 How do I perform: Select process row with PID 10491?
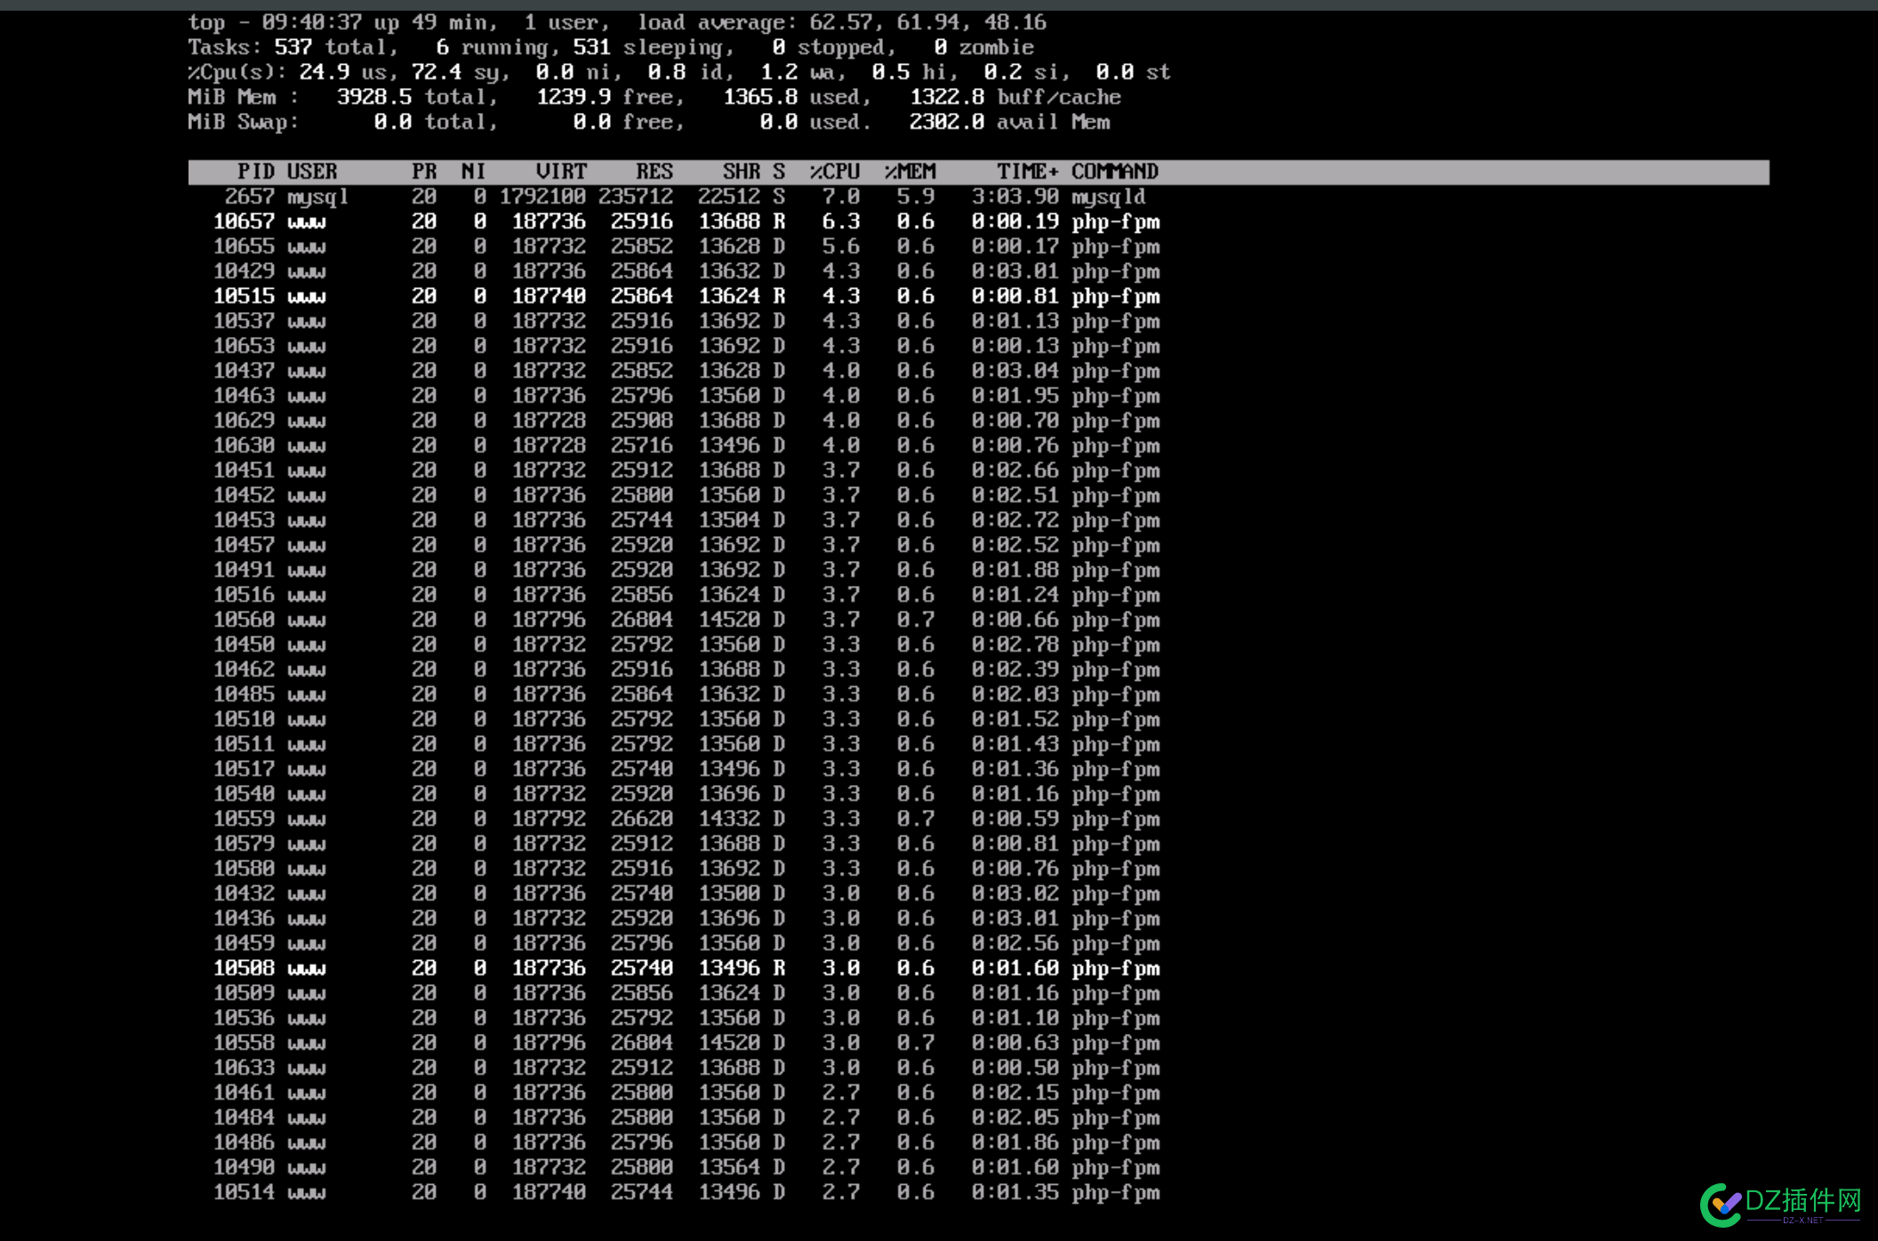tap(685, 570)
